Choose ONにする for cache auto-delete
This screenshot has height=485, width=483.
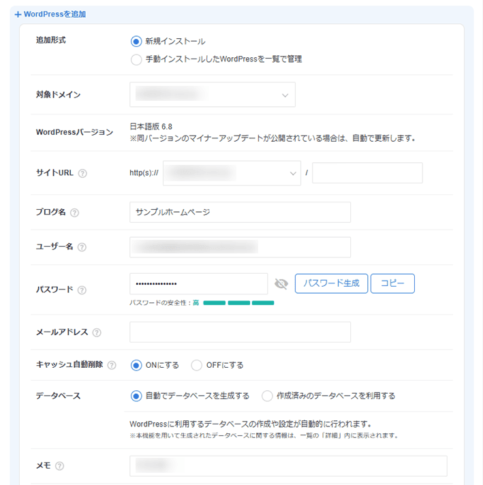[x=136, y=365]
